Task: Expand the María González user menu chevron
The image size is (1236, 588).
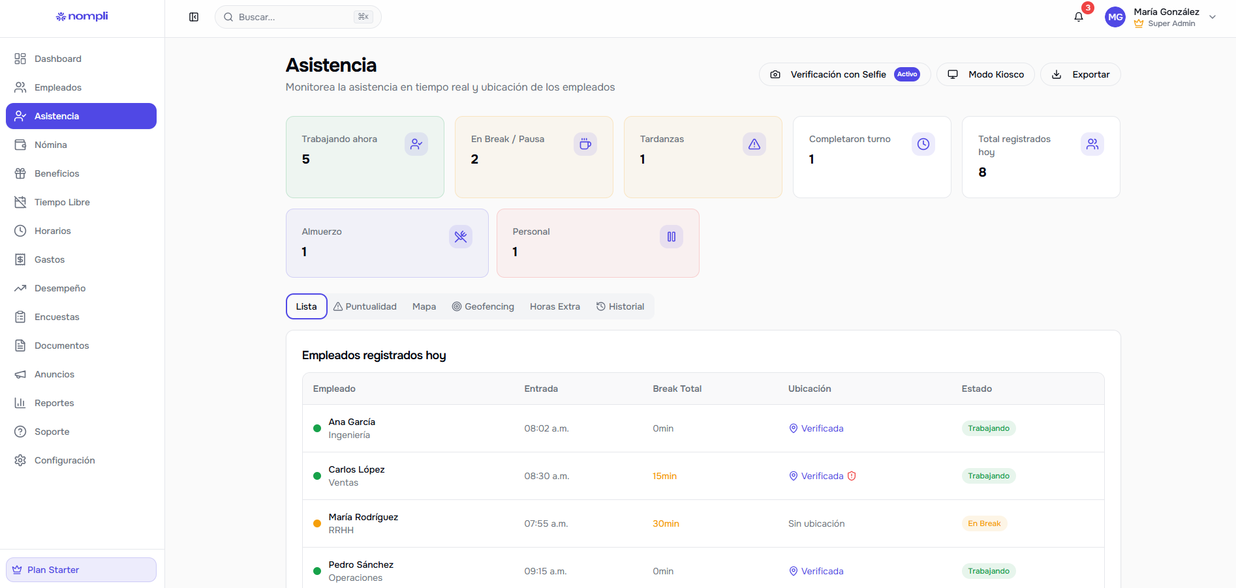Action: 1213,17
